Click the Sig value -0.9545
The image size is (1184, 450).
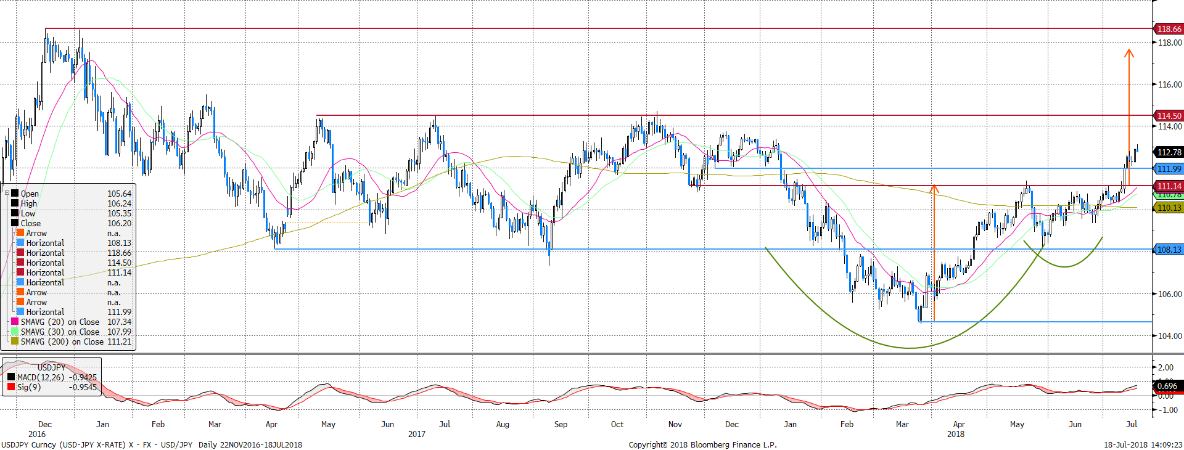pos(83,387)
